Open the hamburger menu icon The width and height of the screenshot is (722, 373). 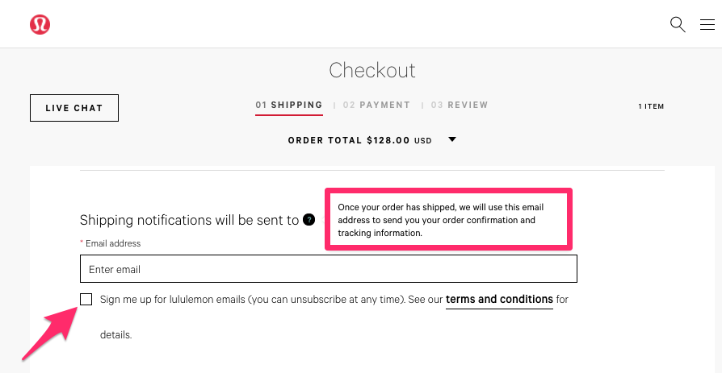[707, 24]
